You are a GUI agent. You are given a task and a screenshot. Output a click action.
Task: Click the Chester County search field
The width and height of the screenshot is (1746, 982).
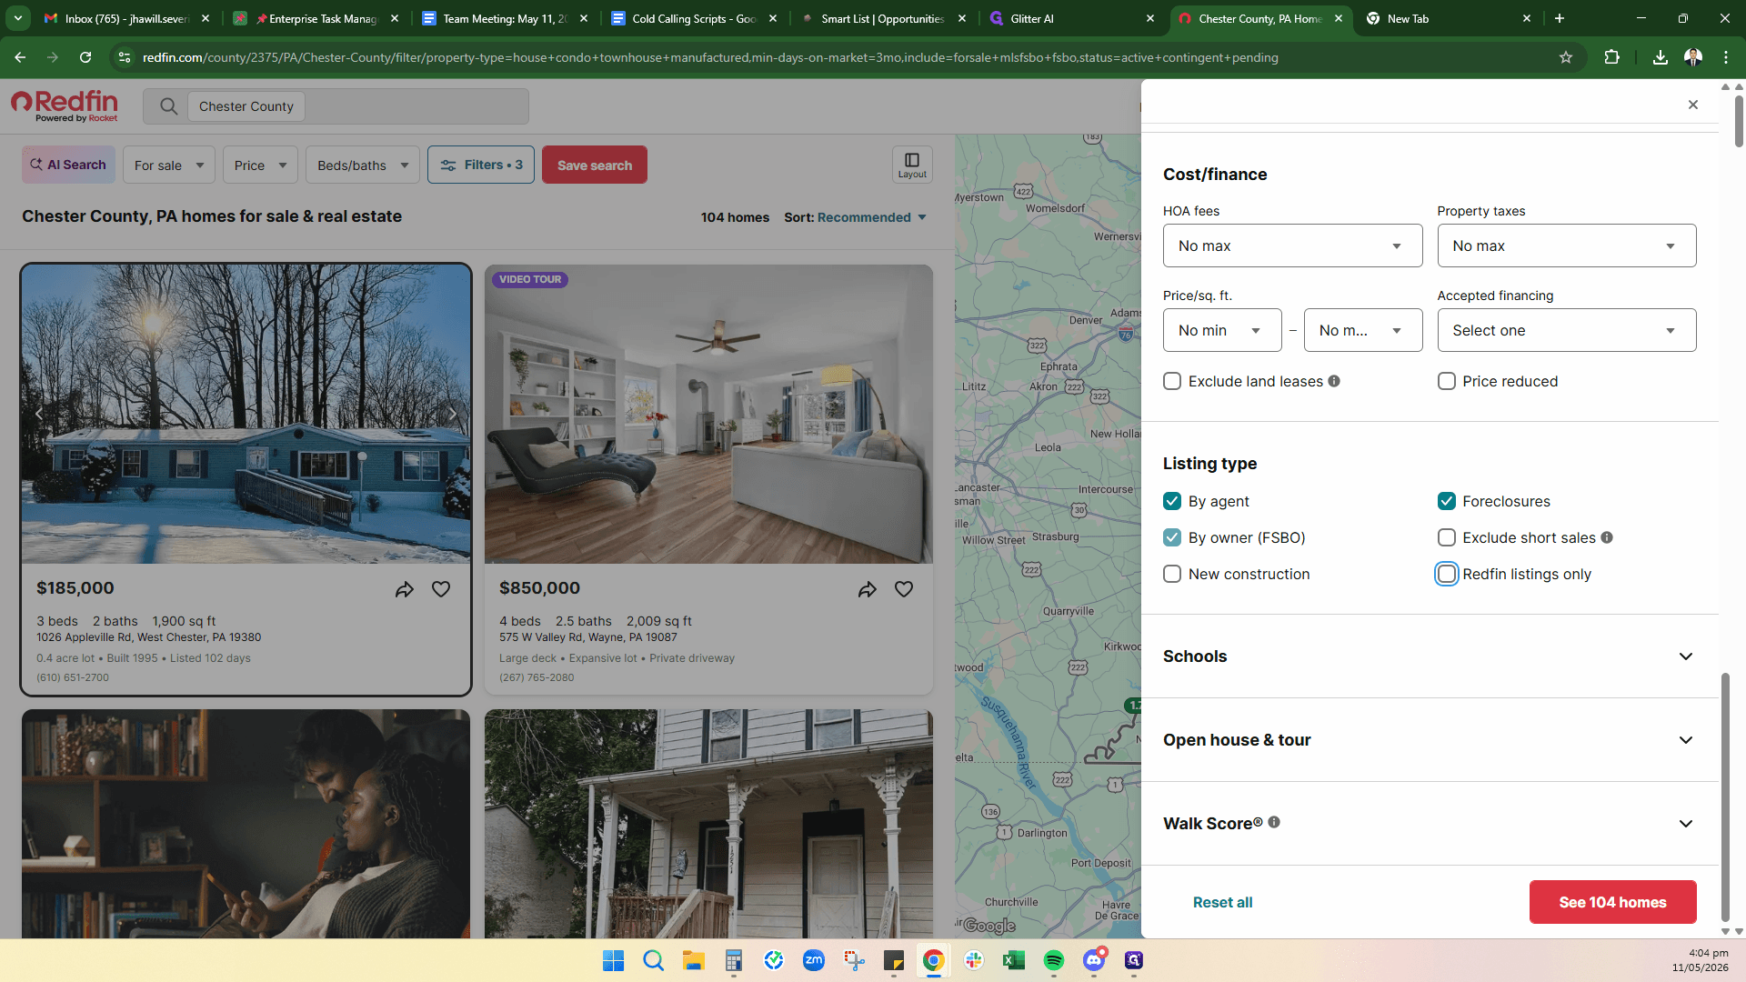tap(336, 106)
